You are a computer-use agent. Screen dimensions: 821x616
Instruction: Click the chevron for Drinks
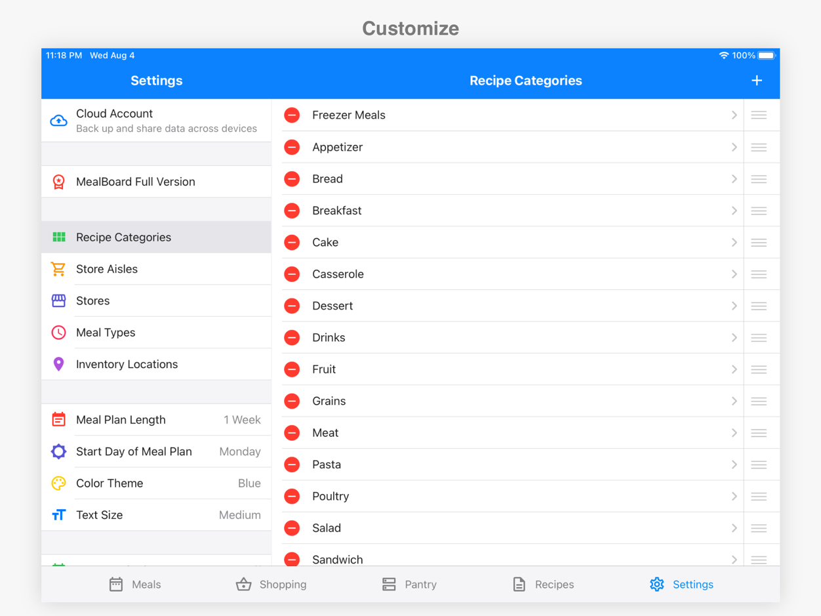point(734,338)
